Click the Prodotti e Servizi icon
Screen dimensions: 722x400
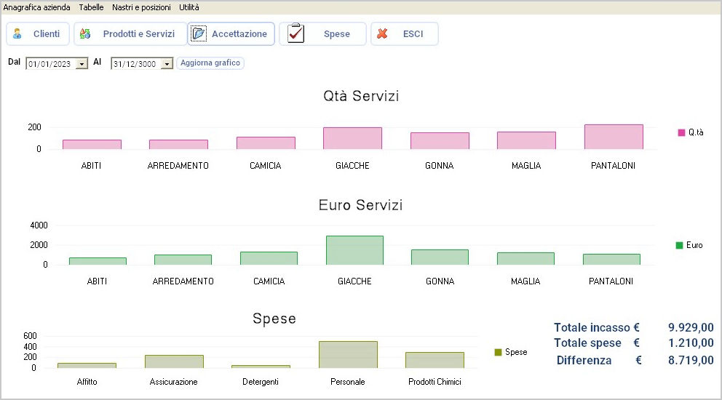(x=85, y=34)
